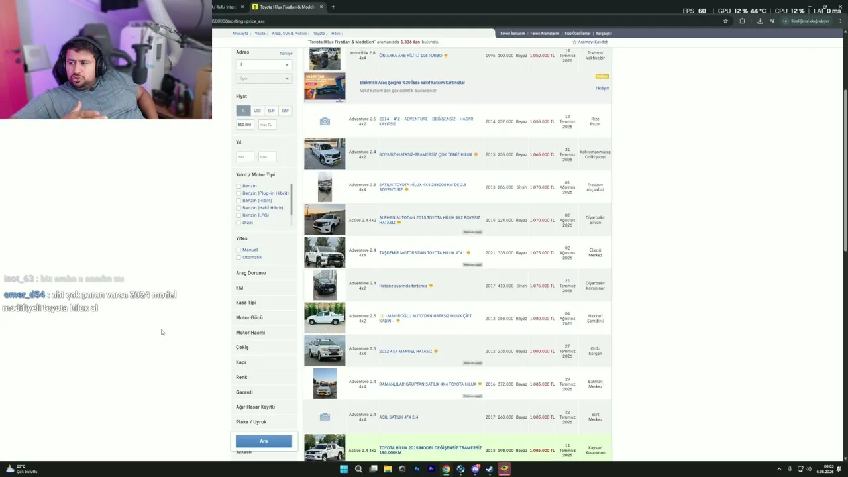Open Size Özel İlanlar menu item
The image size is (848, 477).
click(577, 34)
